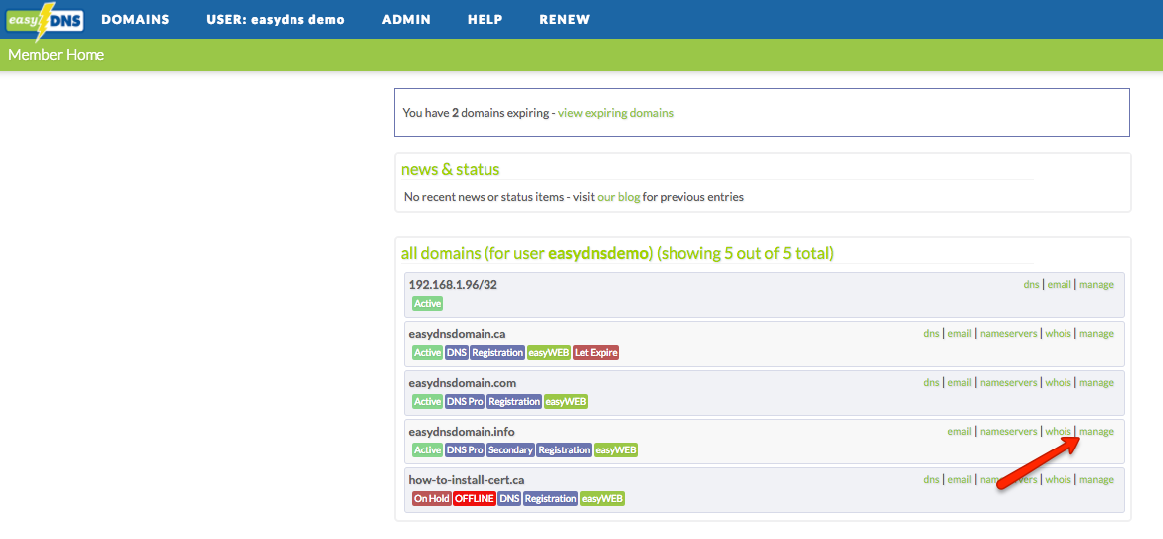Screen dimensions: 1163x539
Task: Click the DNS Pro badge on easydnsdomain.info
Action: (x=465, y=450)
